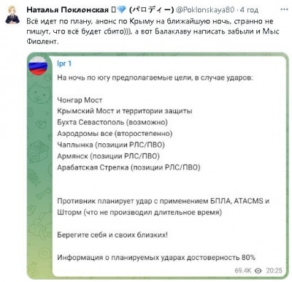Click the 4 год tweet timestamp
Screen dimensions: 292x282
(249, 9)
